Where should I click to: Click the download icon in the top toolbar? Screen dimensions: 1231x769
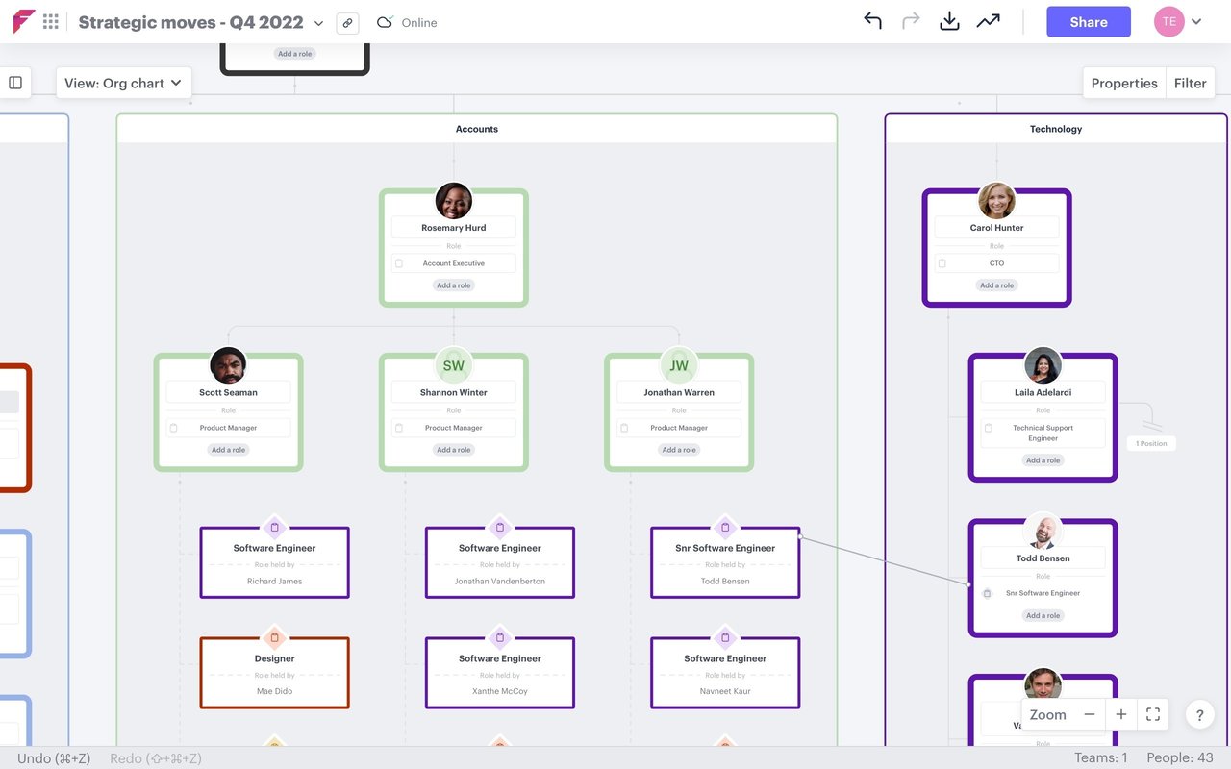point(949,20)
